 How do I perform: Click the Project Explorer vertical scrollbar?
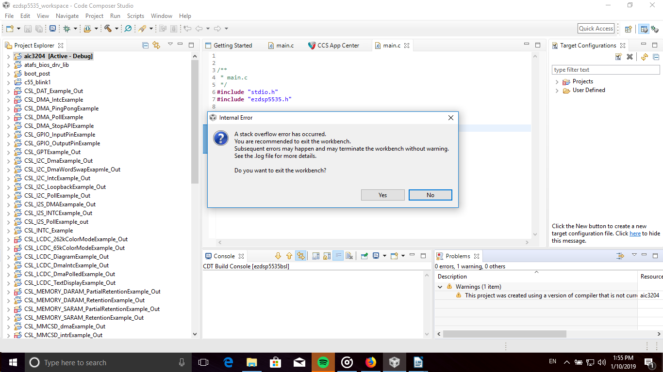click(x=195, y=122)
